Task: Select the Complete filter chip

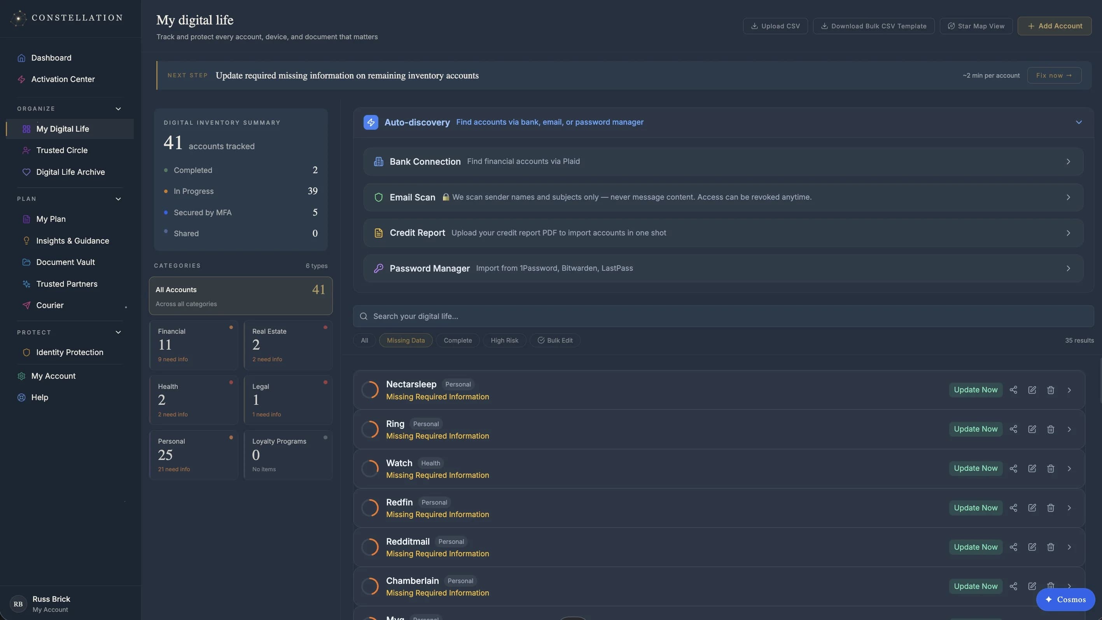Action: tap(457, 341)
